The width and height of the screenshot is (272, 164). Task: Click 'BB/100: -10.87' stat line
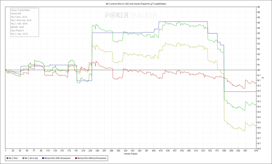pyautogui.click(x=17, y=27)
